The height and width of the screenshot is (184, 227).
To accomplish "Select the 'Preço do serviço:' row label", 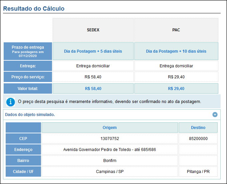I will pos(28,77).
